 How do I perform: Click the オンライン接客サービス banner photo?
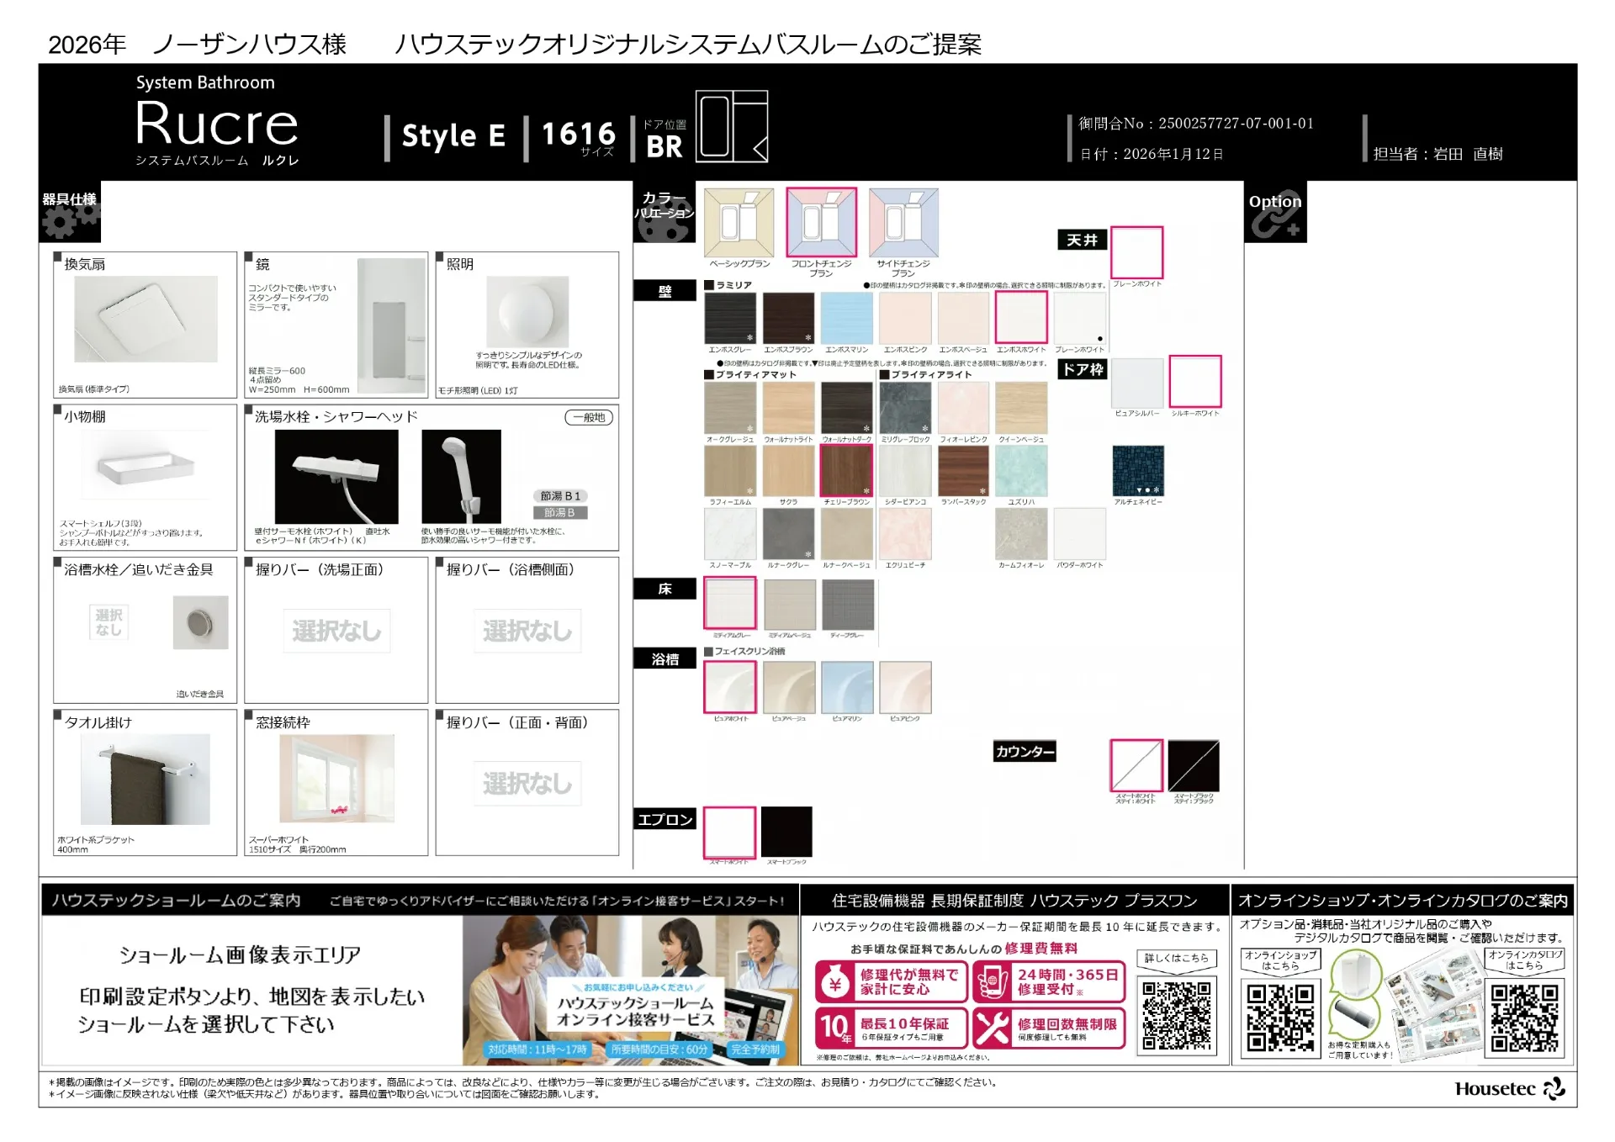pyautogui.click(x=630, y=991)
